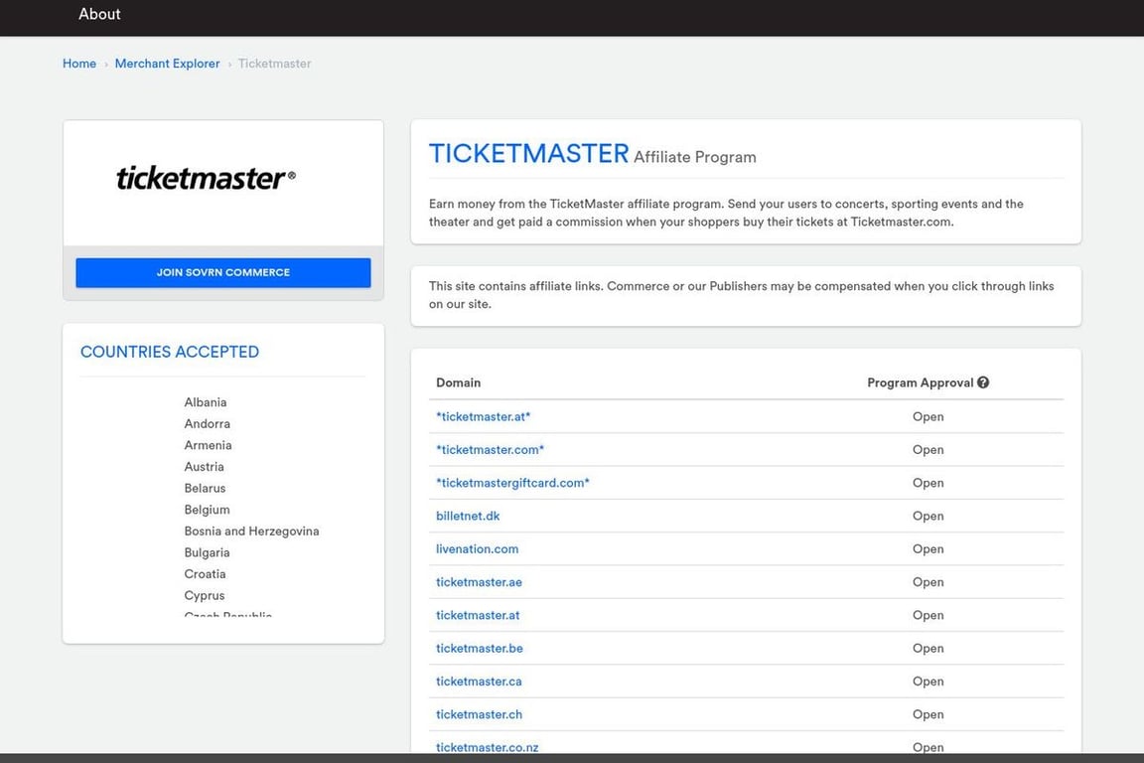Select Andorra in countries list

click(208, 423)
